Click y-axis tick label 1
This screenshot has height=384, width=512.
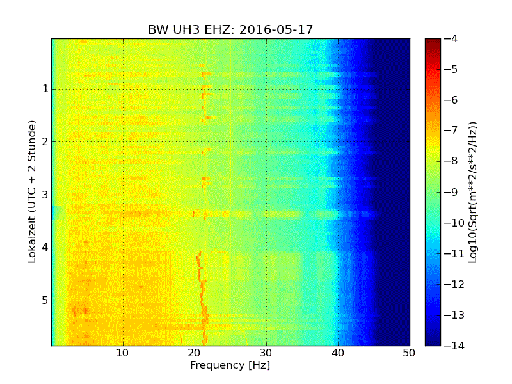pyautogui.click(x=45, y=89)
